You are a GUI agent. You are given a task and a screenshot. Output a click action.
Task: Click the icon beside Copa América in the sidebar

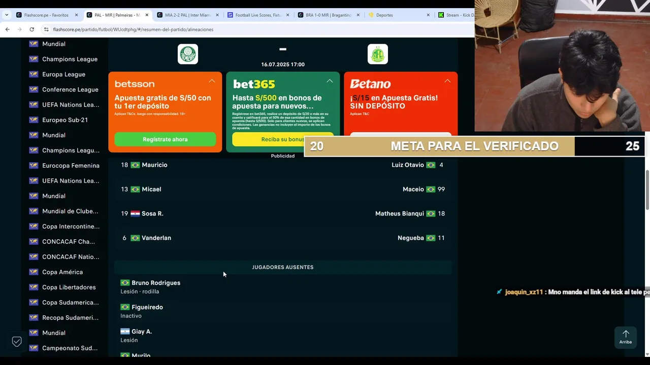pos(34,272)
